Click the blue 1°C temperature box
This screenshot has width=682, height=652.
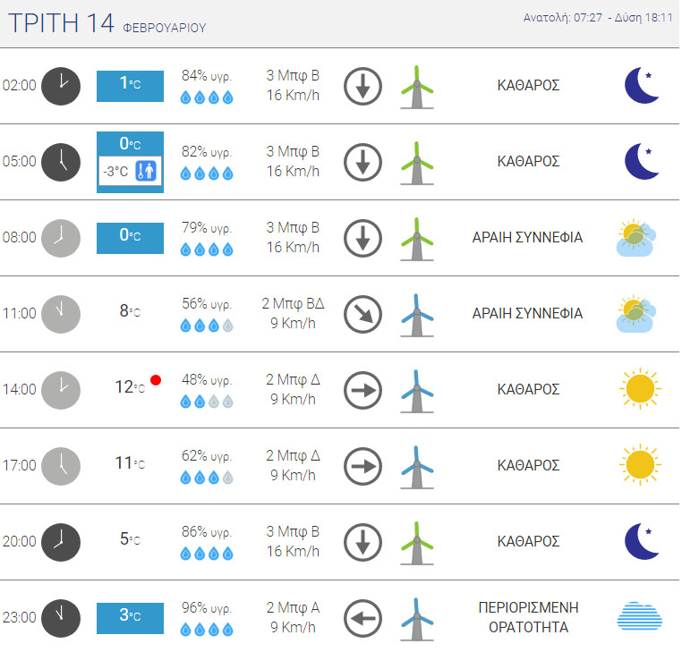click(130, 85)
